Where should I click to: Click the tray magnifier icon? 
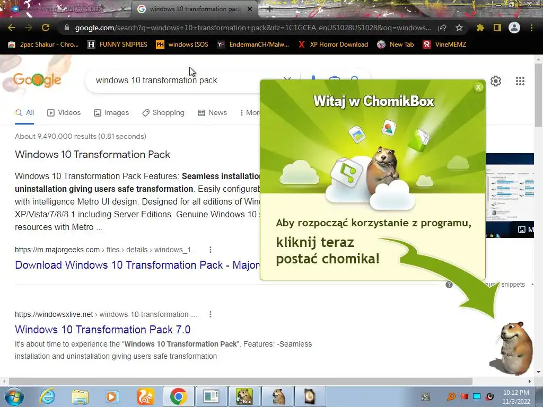click(451, 396)
